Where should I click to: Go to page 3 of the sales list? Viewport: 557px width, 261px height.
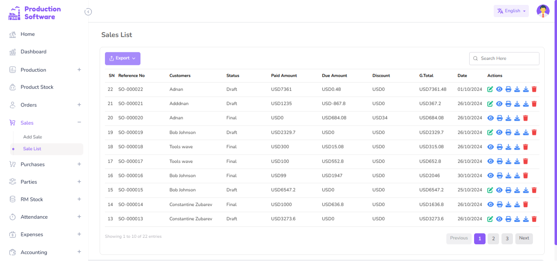pyautogui.click(x=507, y=239)
